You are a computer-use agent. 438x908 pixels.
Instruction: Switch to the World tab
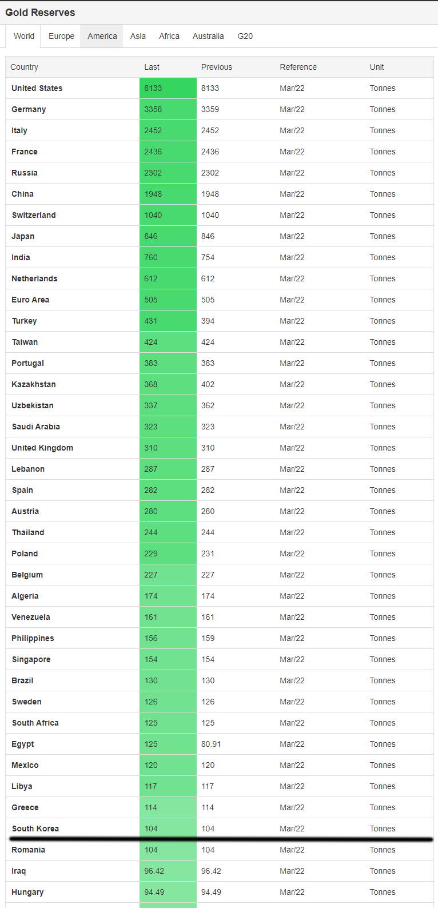[x=24, y=36]
